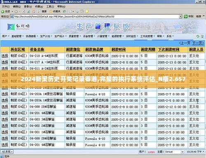Click the green Go (转到) arrow button

pyautogui.click(x=186, y=17)
